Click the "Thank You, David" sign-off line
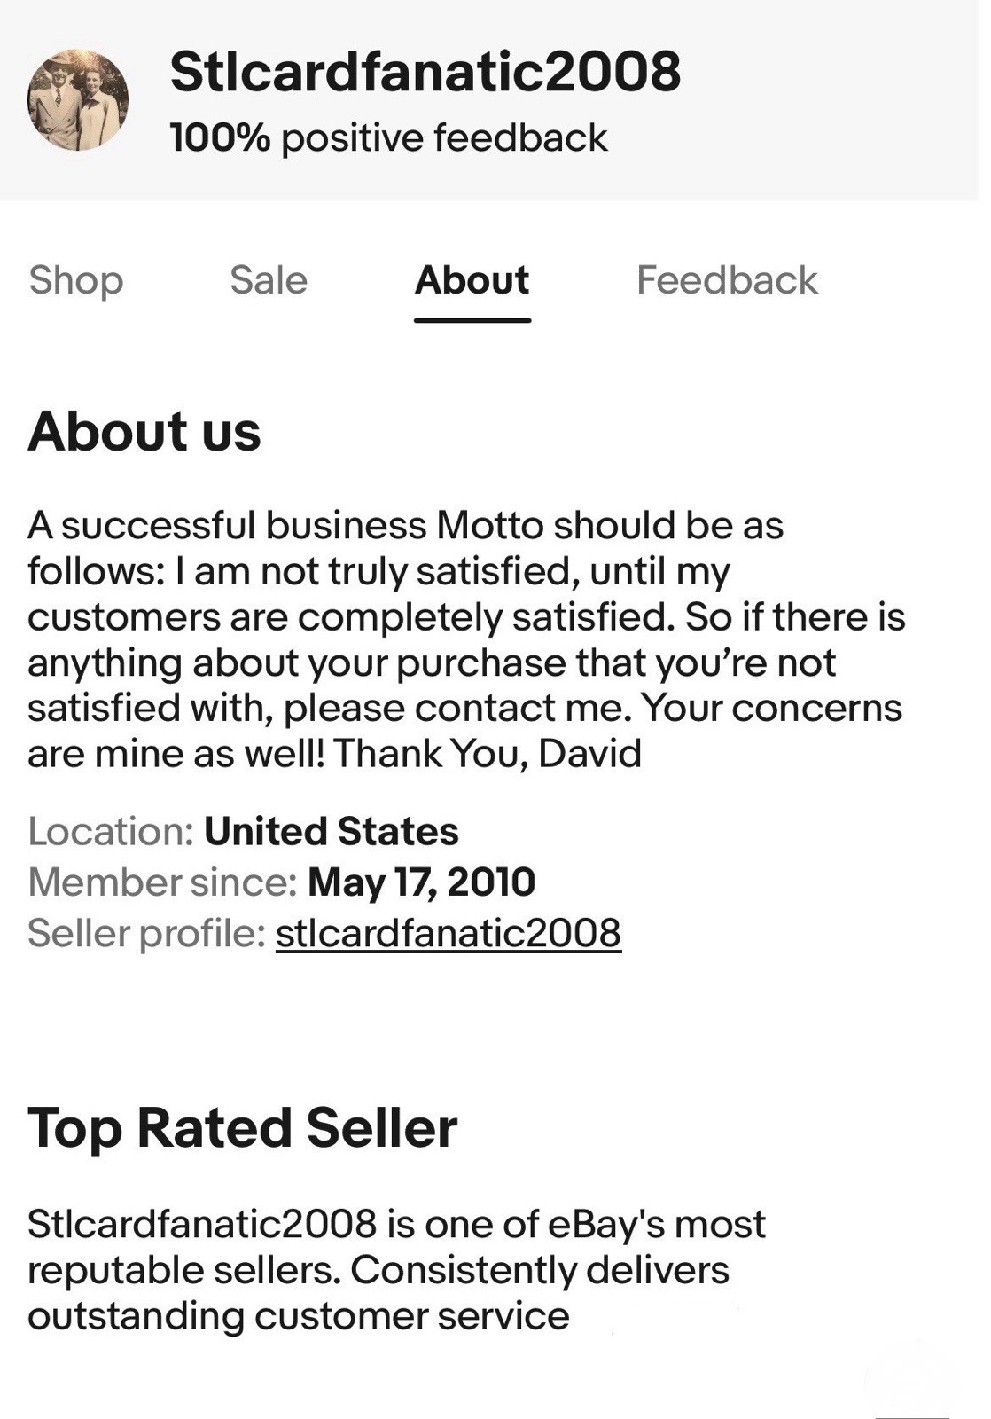Screen dimensions: 991x1419 pos(487,754)
